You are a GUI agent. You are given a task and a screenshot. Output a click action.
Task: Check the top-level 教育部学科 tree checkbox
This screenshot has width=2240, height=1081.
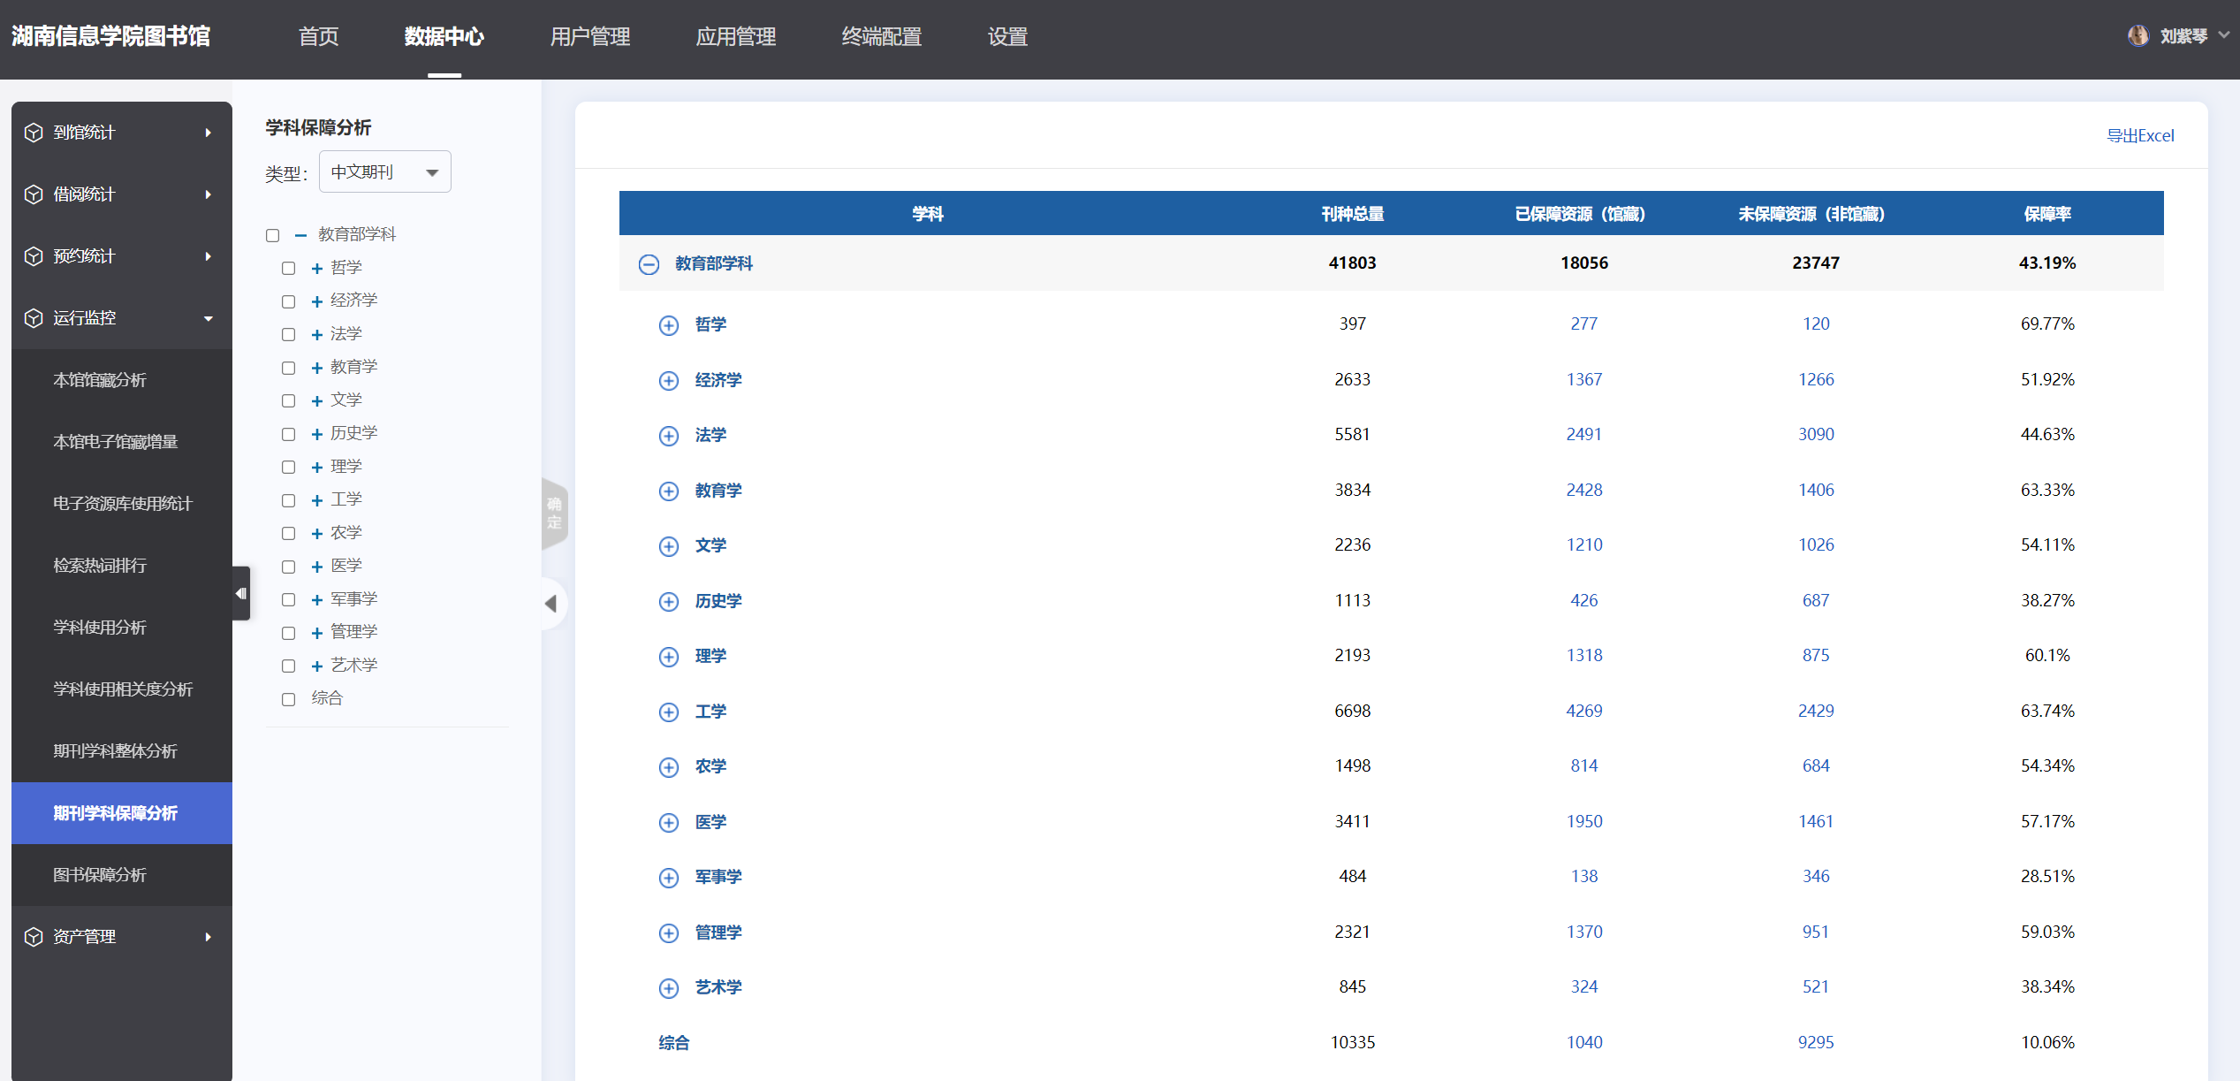272,235
